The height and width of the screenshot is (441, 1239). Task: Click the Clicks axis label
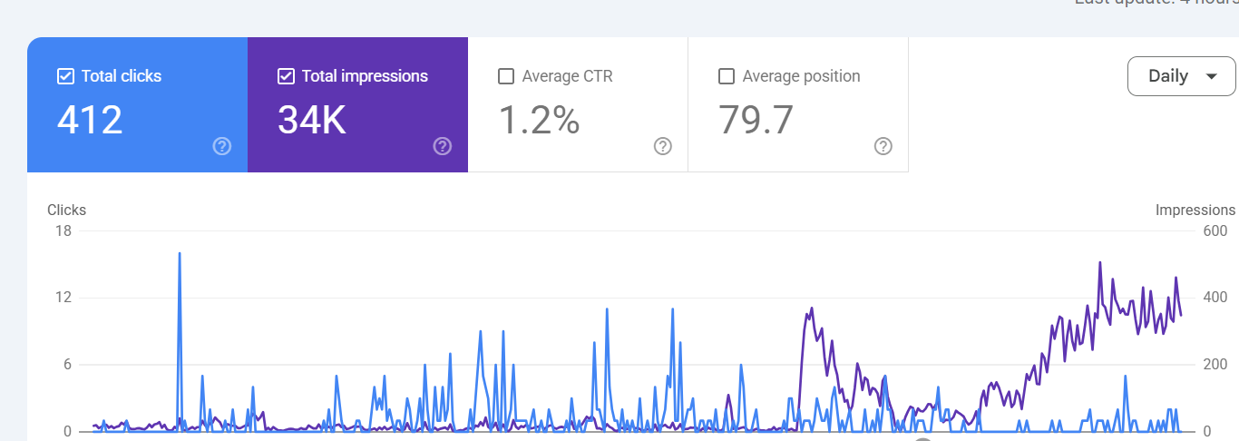(x=67, y=210)
